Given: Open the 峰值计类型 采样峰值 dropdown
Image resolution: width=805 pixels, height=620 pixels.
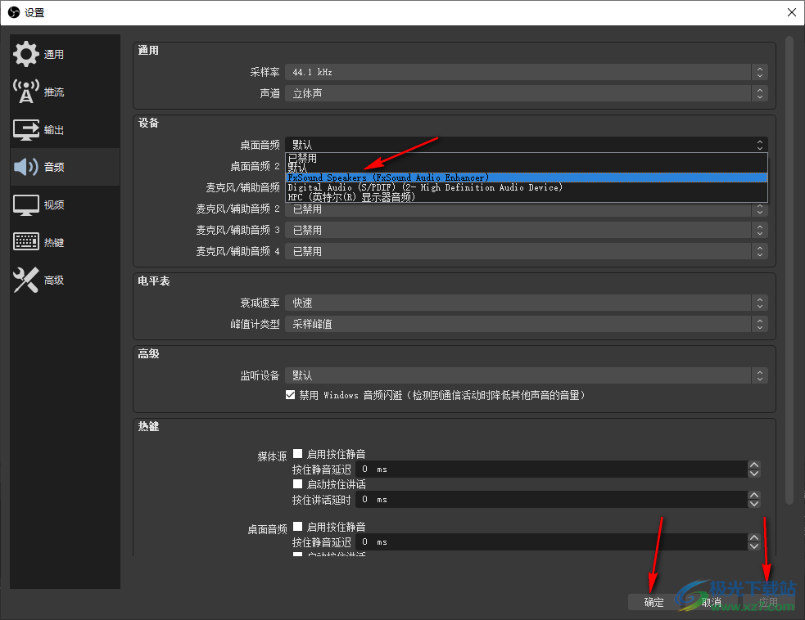Looking at the screenshot, I should (x=527, y=324).
